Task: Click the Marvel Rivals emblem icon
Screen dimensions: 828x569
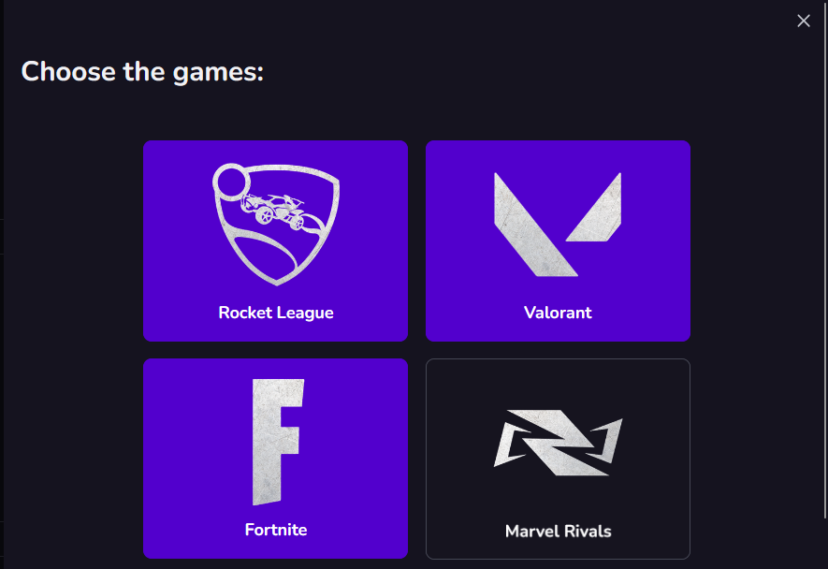Action: point(559,443)
